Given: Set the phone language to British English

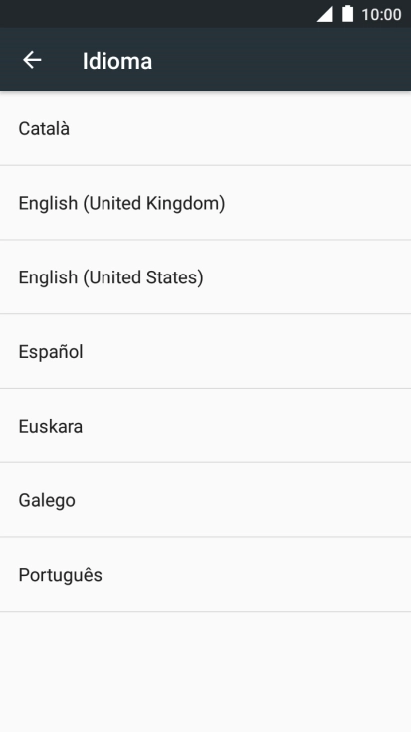Looking at the screenshot, I should (x=205, y=203).
